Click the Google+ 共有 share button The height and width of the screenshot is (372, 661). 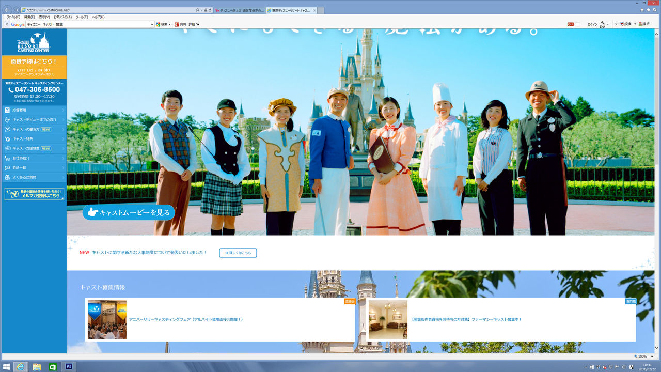click(180, 24)
